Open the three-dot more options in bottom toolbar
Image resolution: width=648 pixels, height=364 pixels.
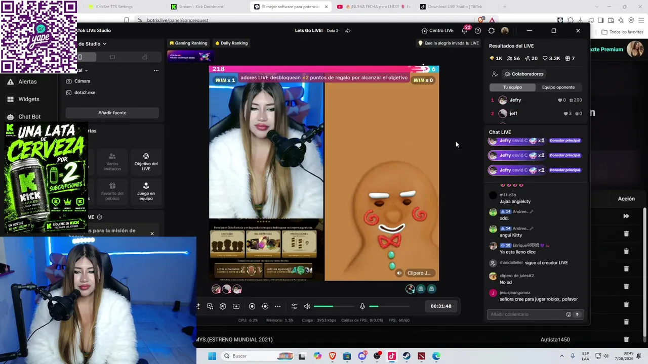(x=277, y=306)
